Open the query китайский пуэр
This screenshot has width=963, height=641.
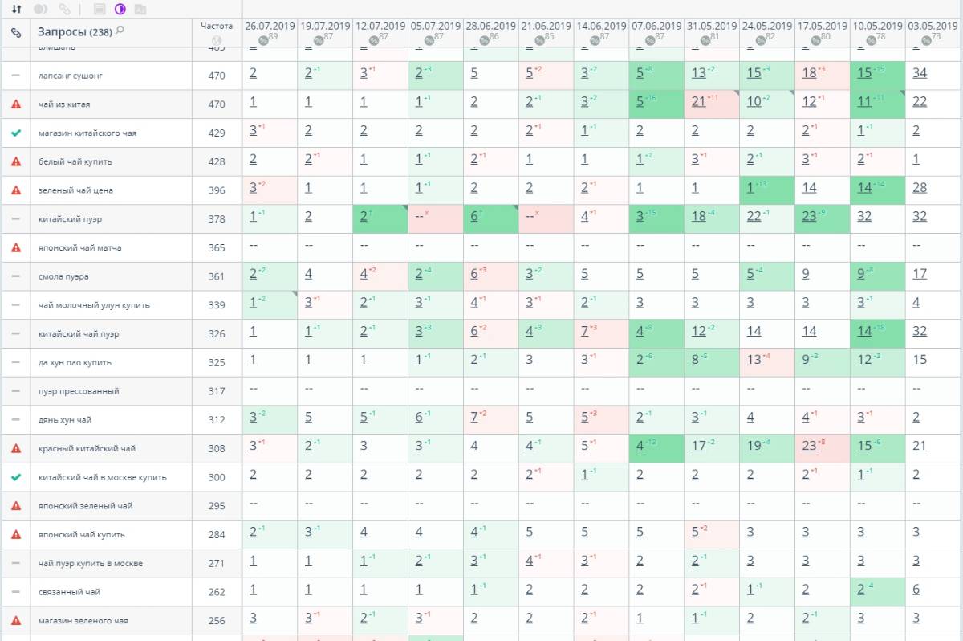(70, 219)
